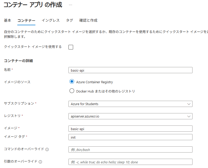Open the ellipsis menu beside the page title

(x=71, y=5)
